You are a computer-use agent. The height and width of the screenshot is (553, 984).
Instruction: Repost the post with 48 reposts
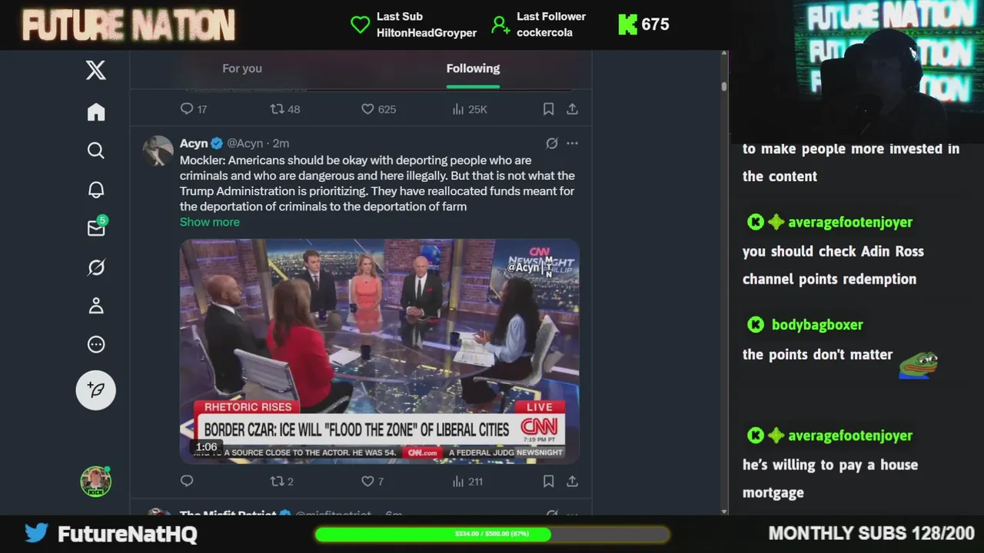click(285, 109)
